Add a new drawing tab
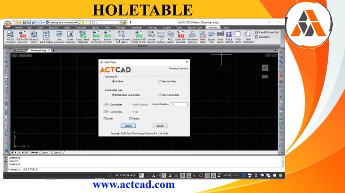The height and width of the screenshot is (193, 345). [x=53, y=51]
